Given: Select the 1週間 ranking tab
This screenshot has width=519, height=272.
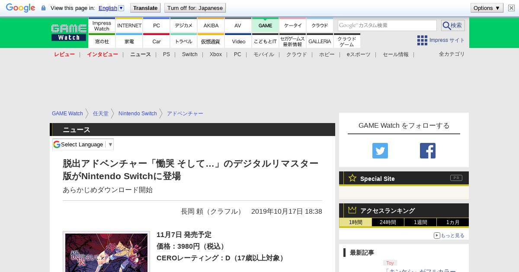Looking at the screenshot, I should (x=420, y=222).
